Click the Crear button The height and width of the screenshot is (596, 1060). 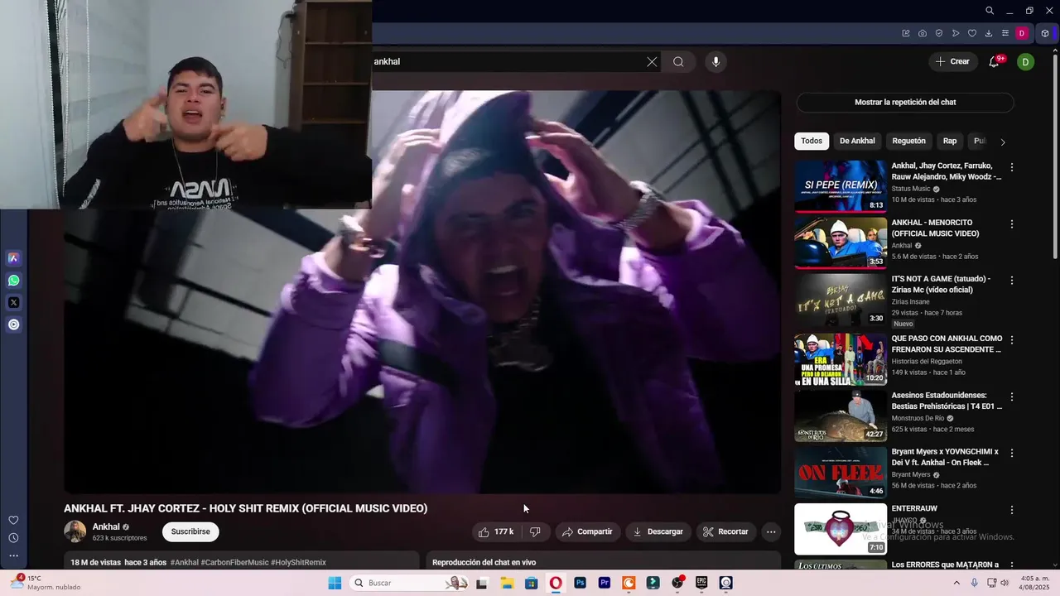pyautogui.click(x=952, y=61)
